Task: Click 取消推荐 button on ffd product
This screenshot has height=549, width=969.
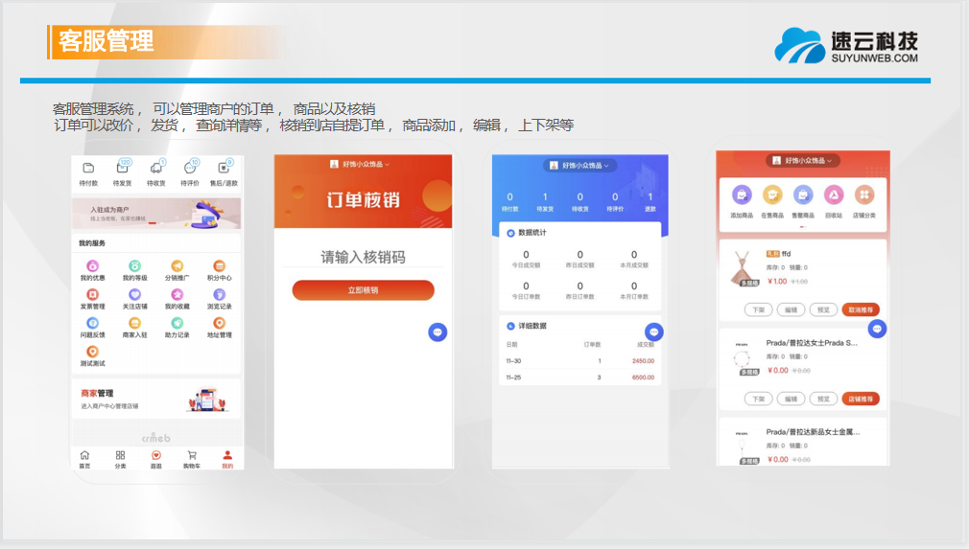Action: [x=860, y=310]
